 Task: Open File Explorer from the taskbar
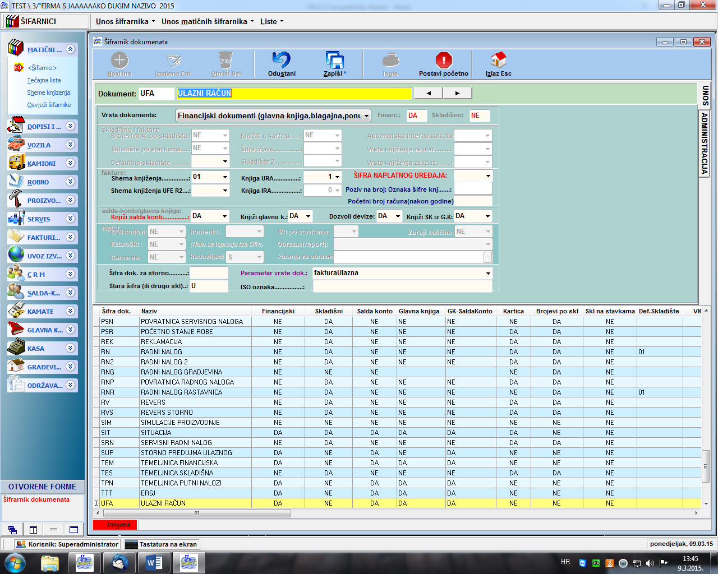pos(50,562)
